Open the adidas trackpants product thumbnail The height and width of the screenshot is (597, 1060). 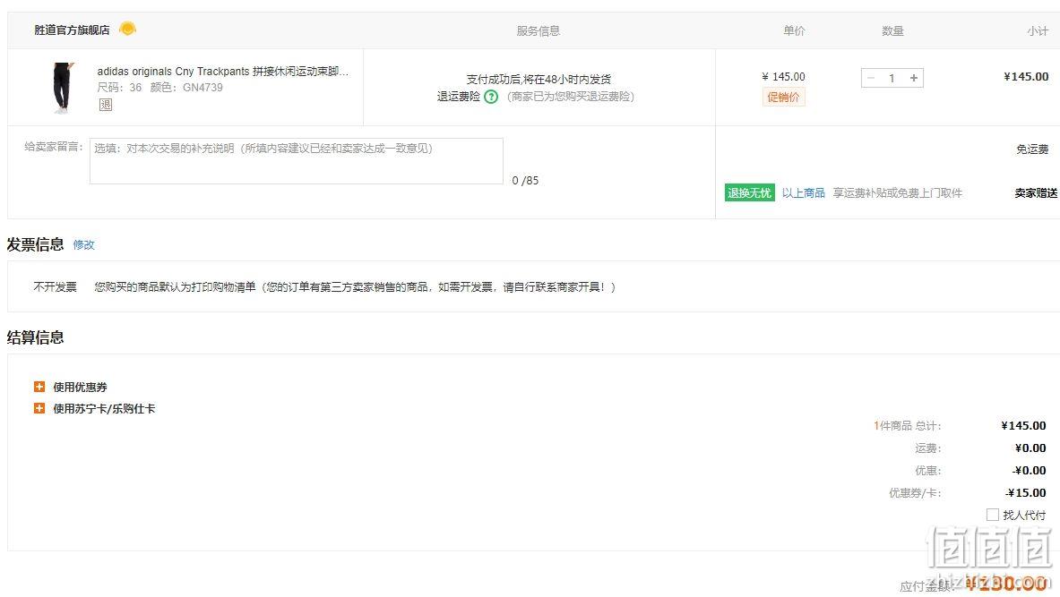(62, 87)
